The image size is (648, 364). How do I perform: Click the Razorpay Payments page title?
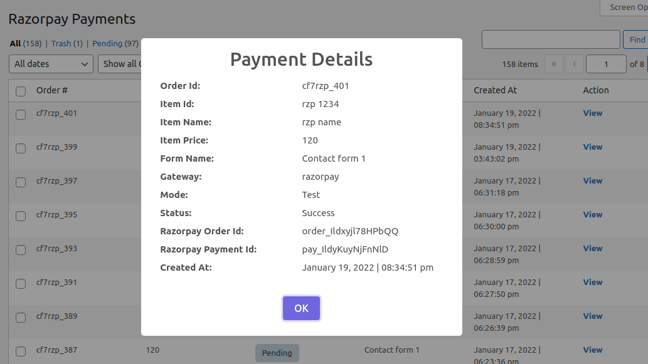pos(72,19)
